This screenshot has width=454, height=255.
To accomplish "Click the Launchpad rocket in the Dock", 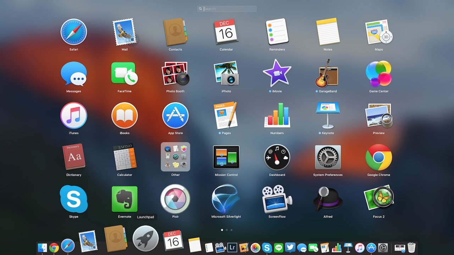I will tap(145, 239).
